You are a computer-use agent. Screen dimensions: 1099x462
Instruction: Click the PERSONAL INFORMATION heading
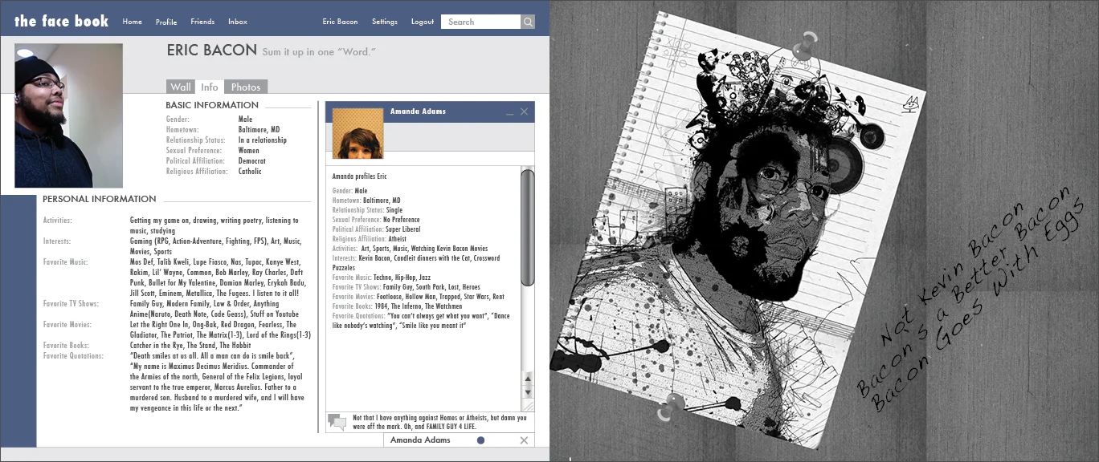point(100,199)
